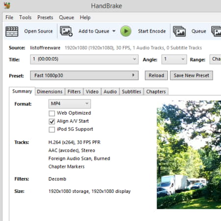This screenshot has width=221, height=221.
Task: Click Save New Preset button
Action: [x=192, y=75]
